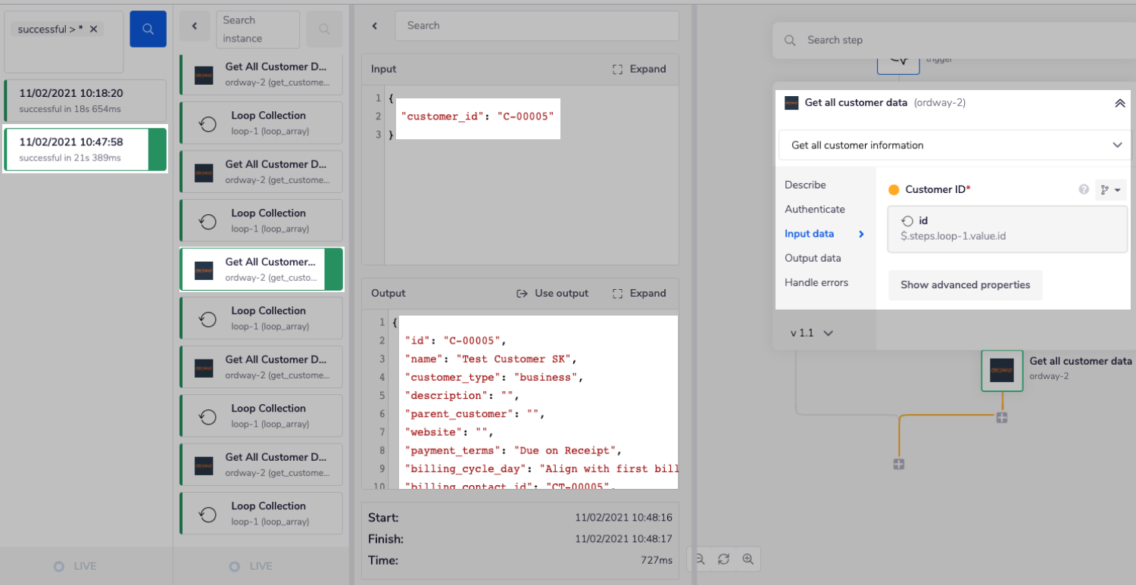Click the zoom in magnifier icon

coord(748,559)
